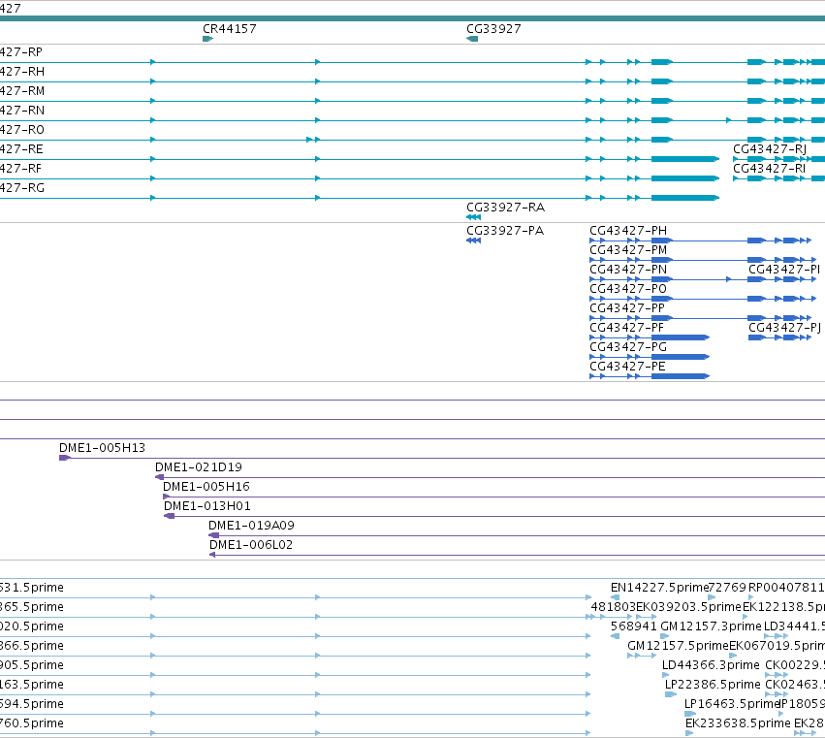The image size is (825, 738).
Task: Click the 427-RP transcript label
Action: pyautogui.click(x=21, y=51)
